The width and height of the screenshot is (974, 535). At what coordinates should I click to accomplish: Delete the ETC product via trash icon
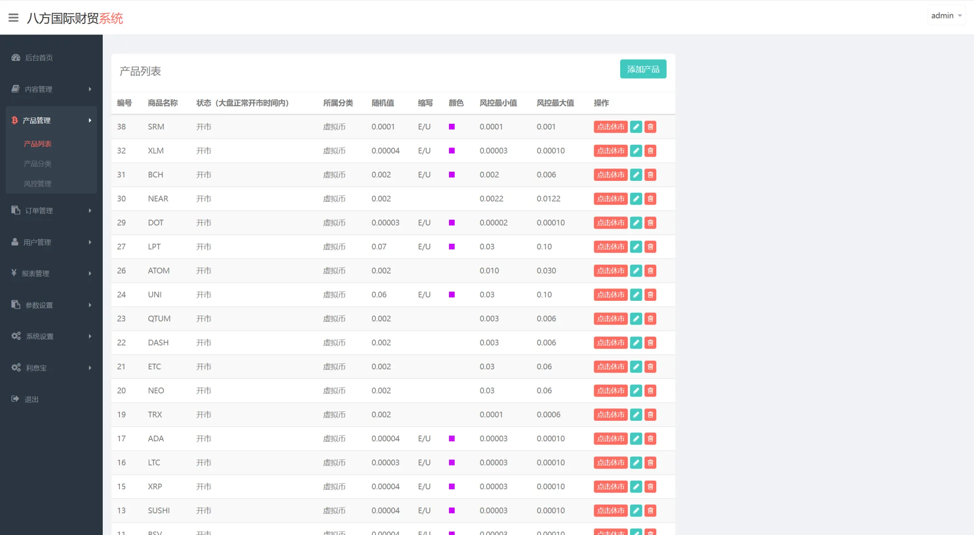[x=650, y=367]
